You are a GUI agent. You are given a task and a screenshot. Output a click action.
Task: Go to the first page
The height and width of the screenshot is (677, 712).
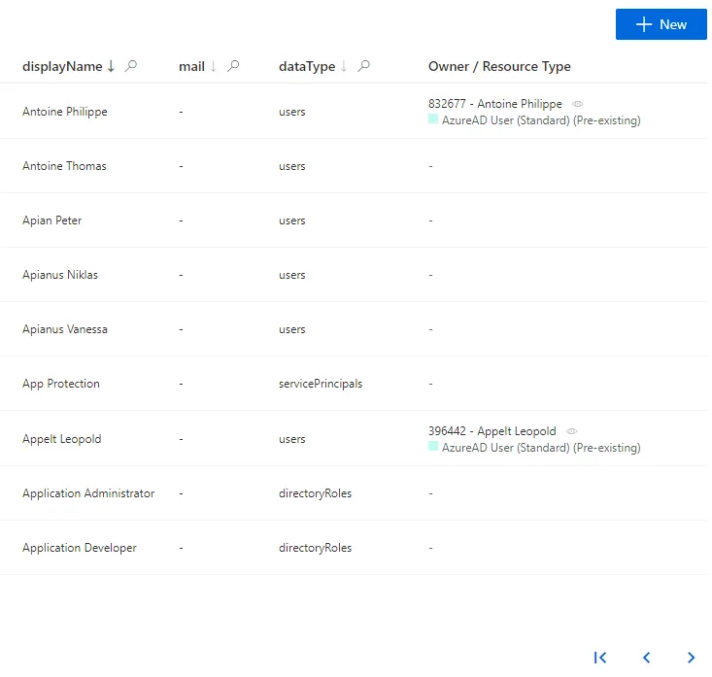click(600, 658)
